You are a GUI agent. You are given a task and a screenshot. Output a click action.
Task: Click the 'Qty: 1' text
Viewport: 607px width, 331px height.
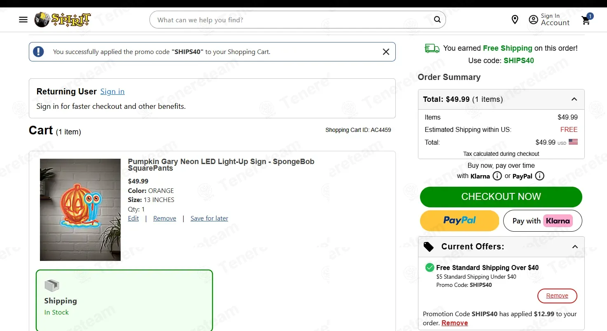pyautogui.click(x=136, y=209)
